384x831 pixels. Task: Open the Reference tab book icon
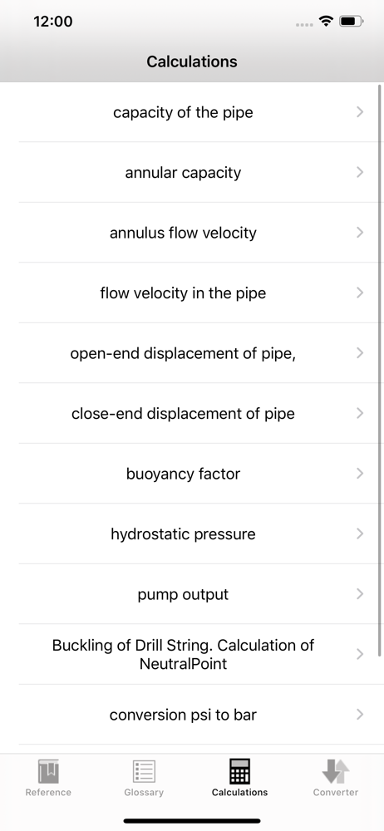pos(48,771)
